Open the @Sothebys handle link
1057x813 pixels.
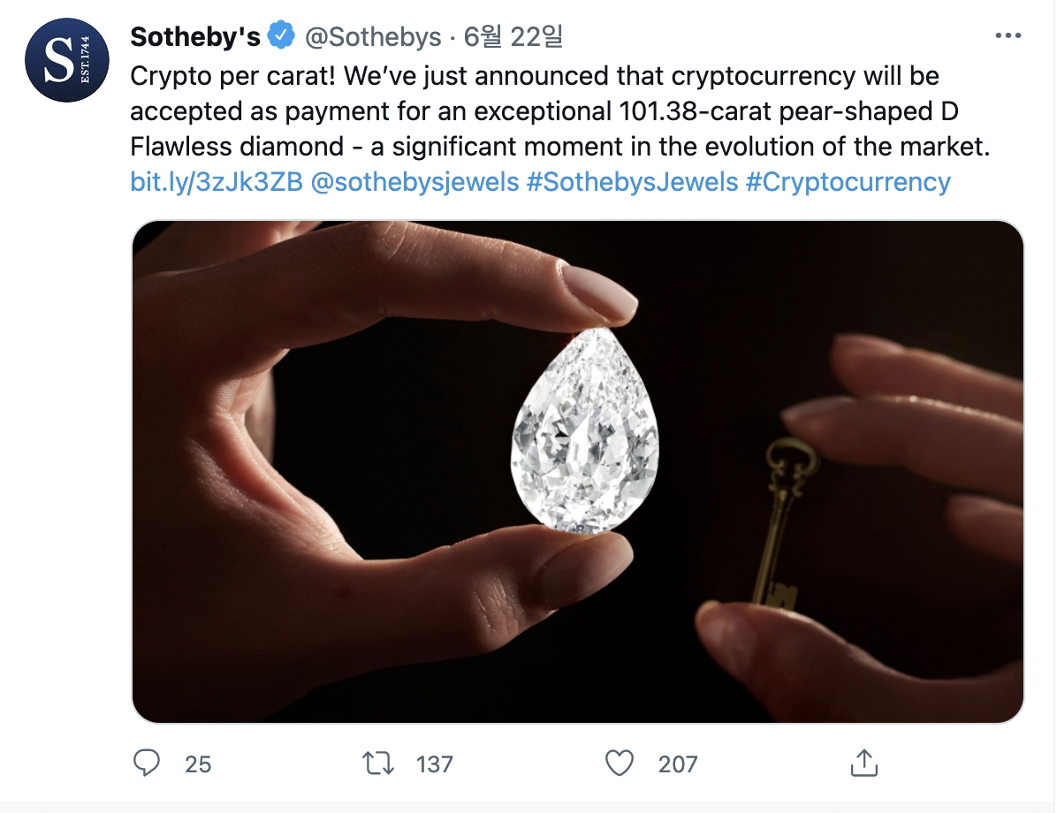tap(373, 36)
